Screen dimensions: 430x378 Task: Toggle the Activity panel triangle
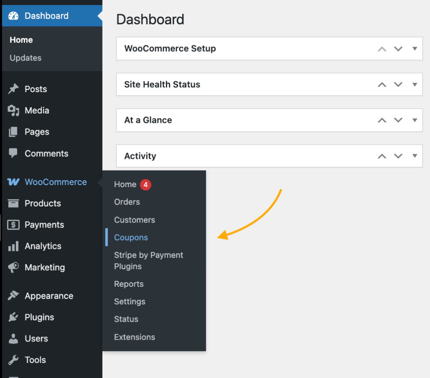coord(414,156)
